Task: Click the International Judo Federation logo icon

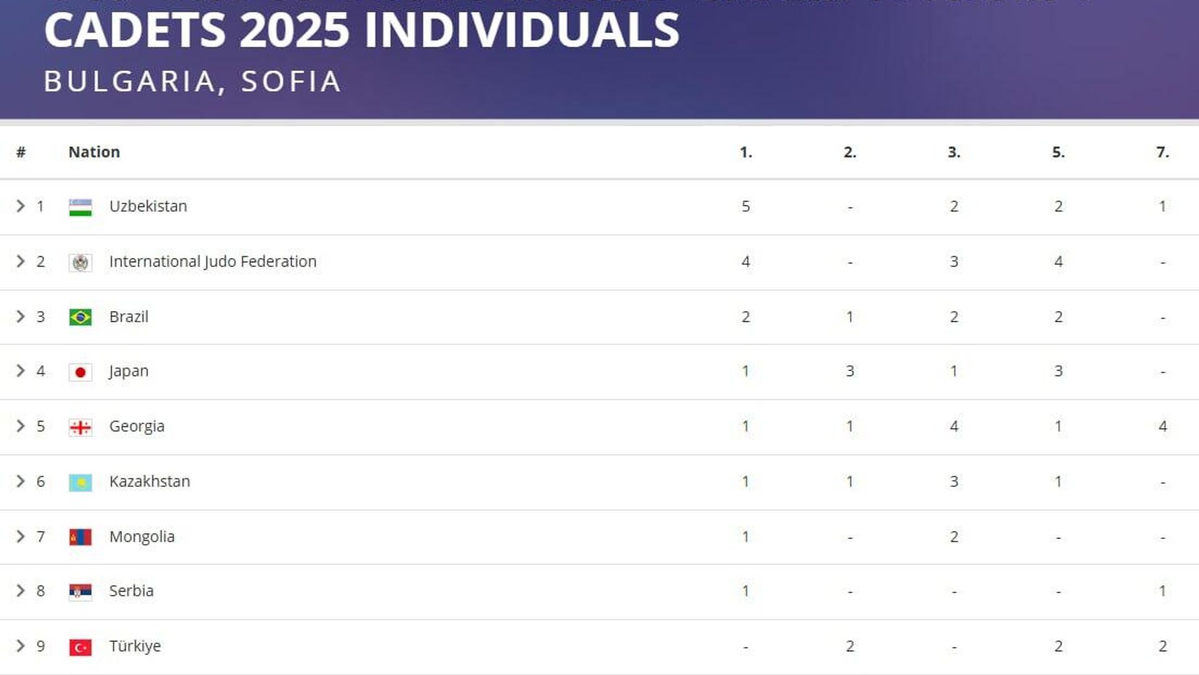Action: [x=80, y=262]
